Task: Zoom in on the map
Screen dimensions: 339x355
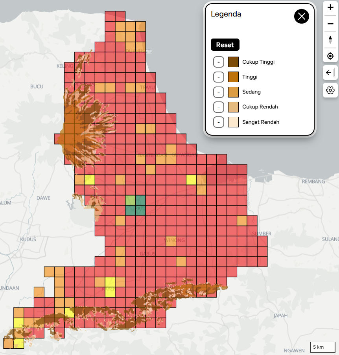Action: (330, 8)
